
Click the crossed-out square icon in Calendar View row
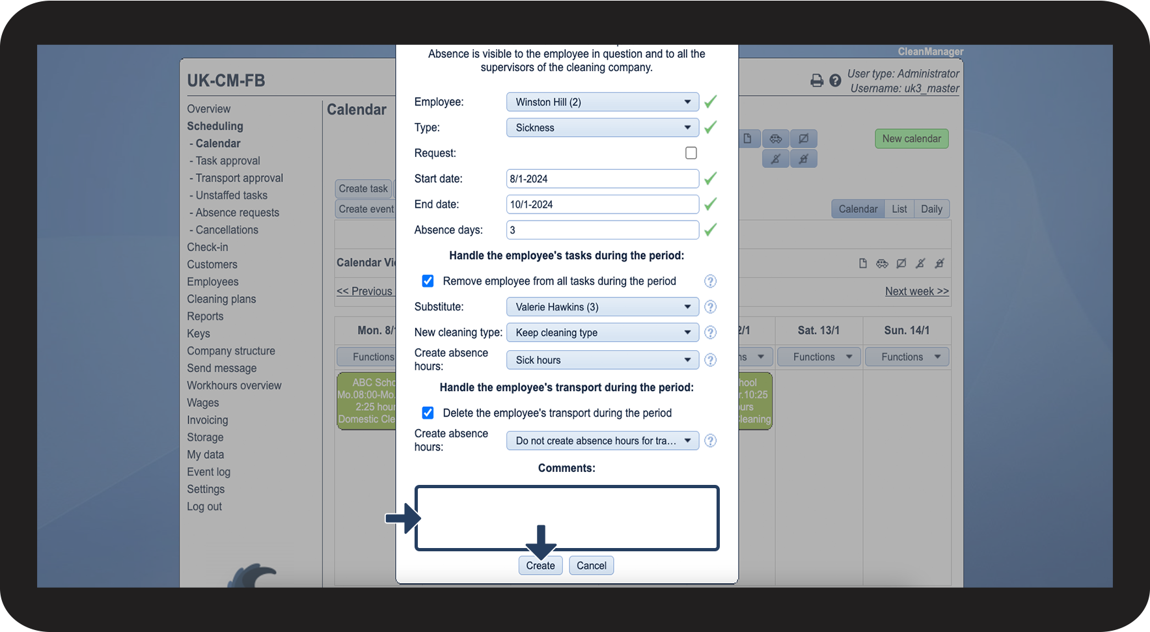[901, 264]
